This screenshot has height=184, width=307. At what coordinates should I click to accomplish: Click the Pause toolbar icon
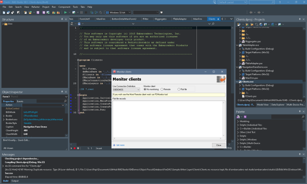(x=81, y=13)
